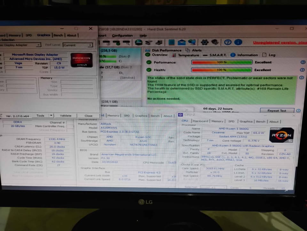Click the Repeat Test button

pos(277,111)
